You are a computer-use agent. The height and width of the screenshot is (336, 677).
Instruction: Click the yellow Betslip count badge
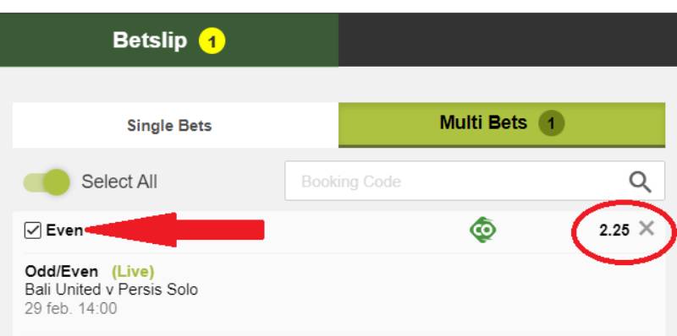click(x=212, y=41)
